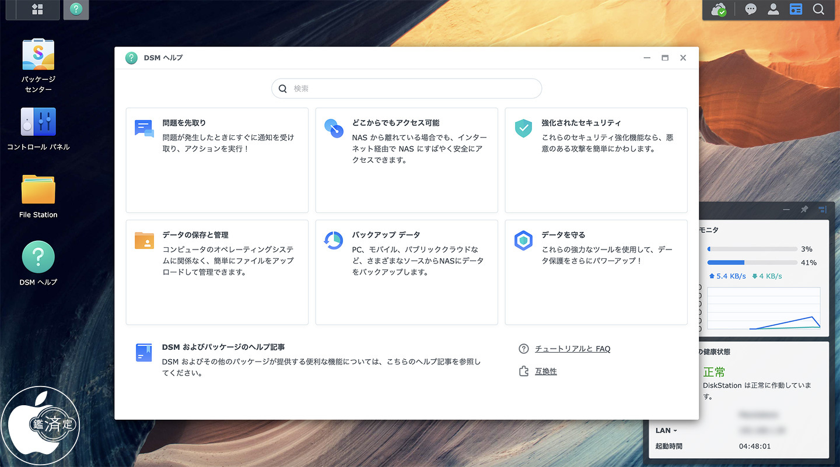
Task: Open widget panel settings icon
Action: pos(822,209)
